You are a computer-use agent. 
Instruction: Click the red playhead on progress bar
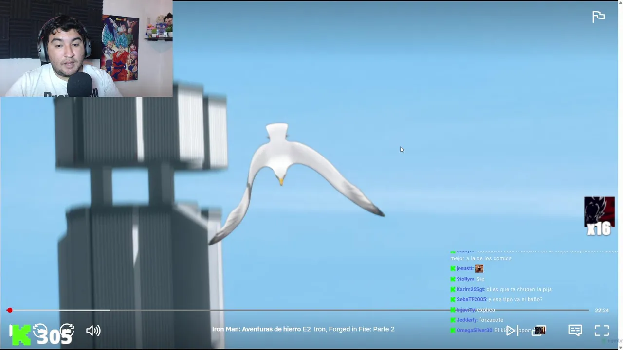click(x=10, y=310)
